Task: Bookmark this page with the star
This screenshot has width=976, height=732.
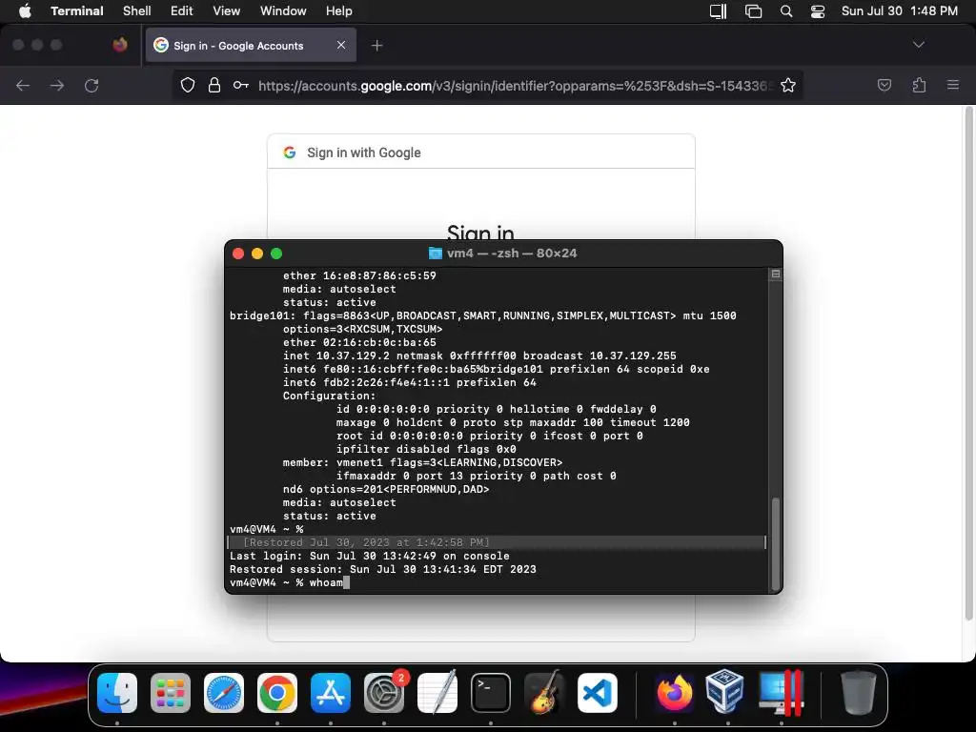Action: point(788,85)
